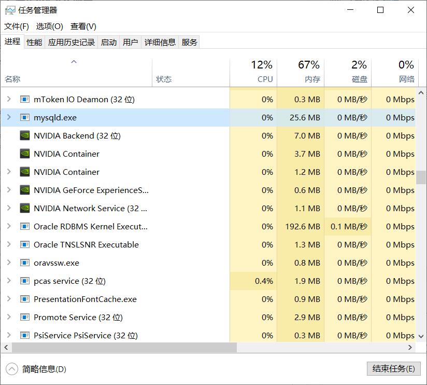Minimize the Task Manager window
This screenshot has height=385, width=427.
pyautogui.click(x=350, y=10)
